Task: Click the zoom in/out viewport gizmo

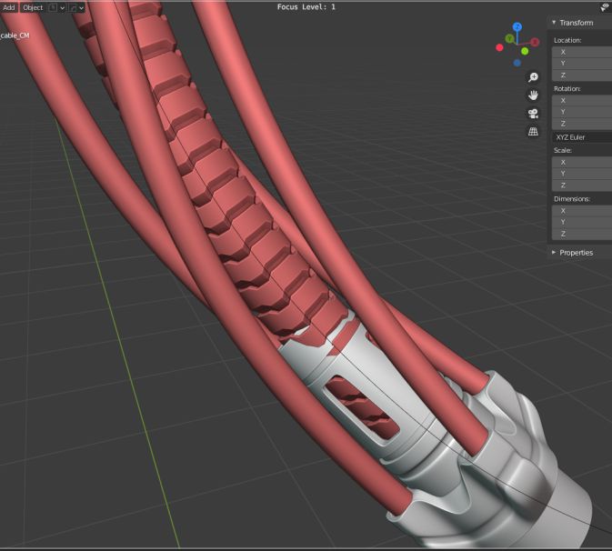Action: 533,77
